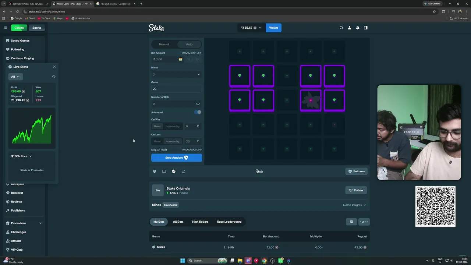The width and height of the screenshot is (471, 265).
Task: Click Save Game next to Mines
Action: (x=171, y=205)
